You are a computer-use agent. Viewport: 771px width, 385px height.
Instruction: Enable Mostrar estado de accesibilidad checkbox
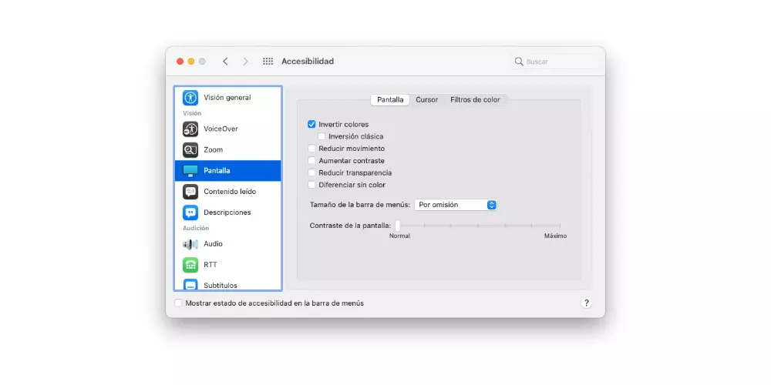[179, 303]
